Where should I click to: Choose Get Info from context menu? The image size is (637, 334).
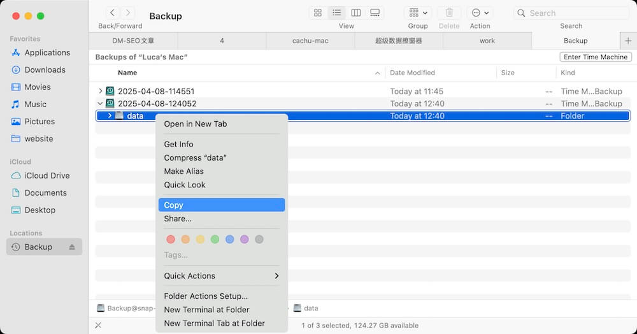[222, 144]
